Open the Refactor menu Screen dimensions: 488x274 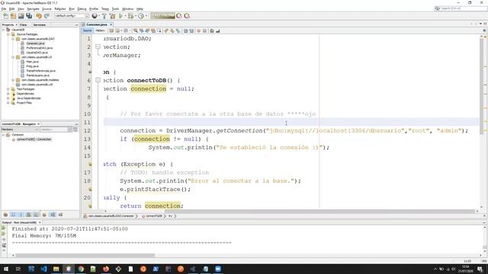pos(60,9)
